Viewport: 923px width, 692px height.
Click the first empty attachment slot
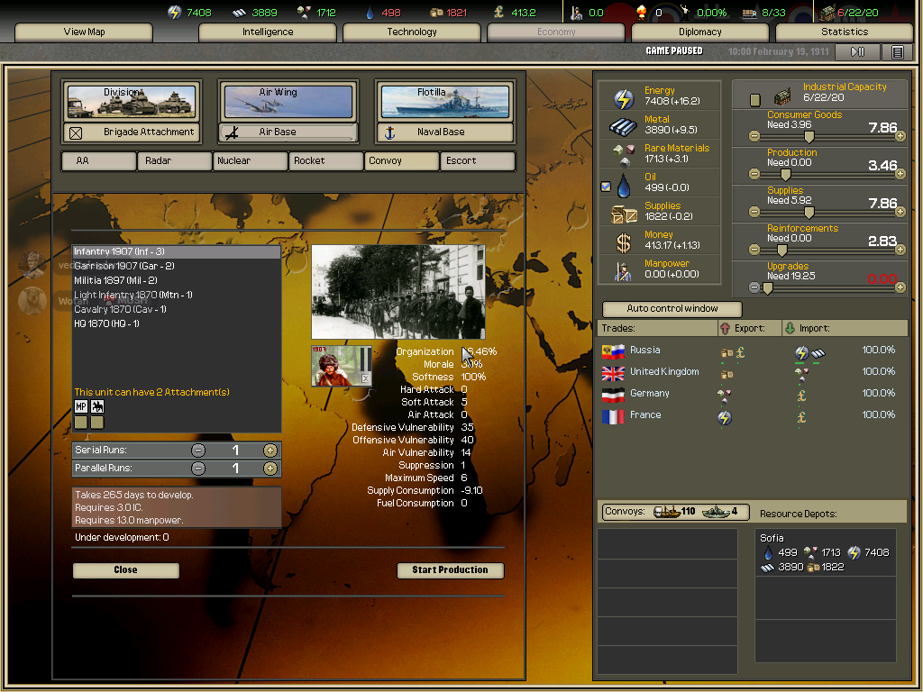(81, 422)
